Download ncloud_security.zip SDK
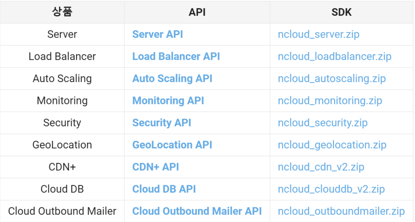 [x=323, y=123]
